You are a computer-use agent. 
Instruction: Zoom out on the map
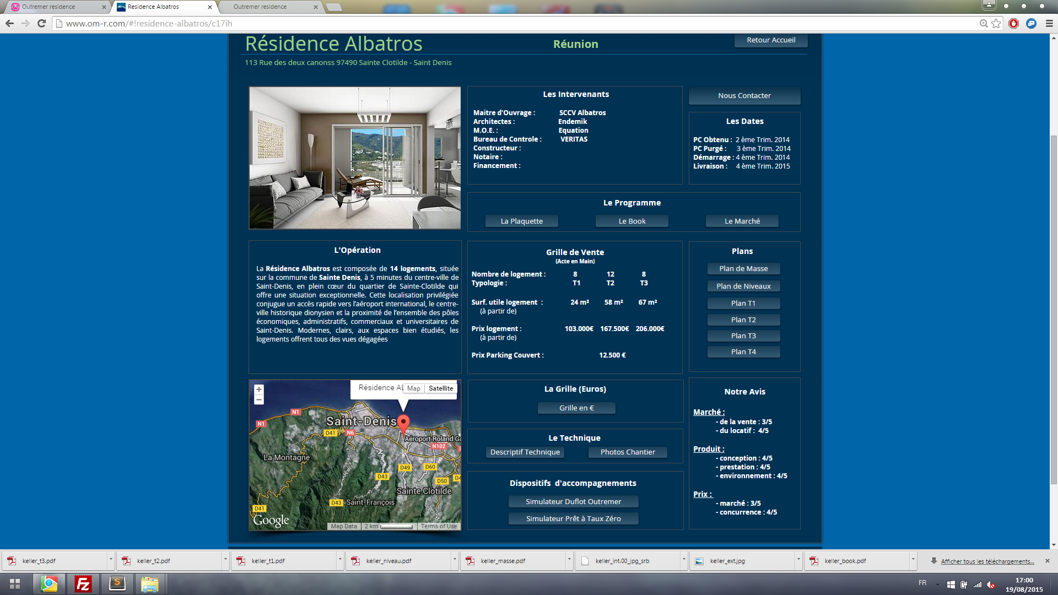(x=258, y=399)
